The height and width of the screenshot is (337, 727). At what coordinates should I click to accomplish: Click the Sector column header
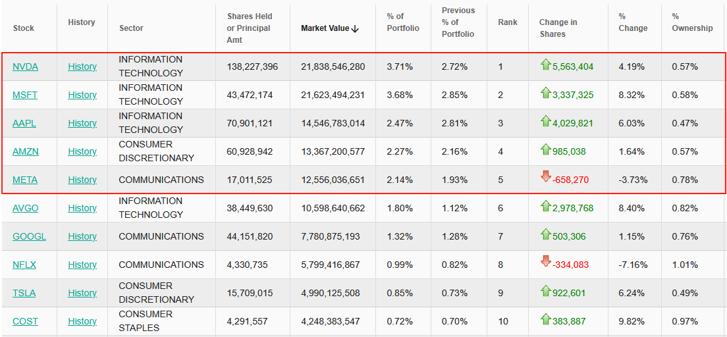(x=131, y=28)
